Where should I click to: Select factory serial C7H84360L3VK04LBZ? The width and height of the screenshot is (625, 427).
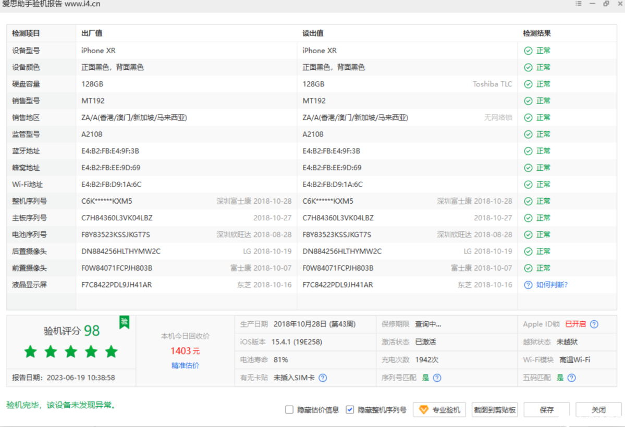coord(117,218)
